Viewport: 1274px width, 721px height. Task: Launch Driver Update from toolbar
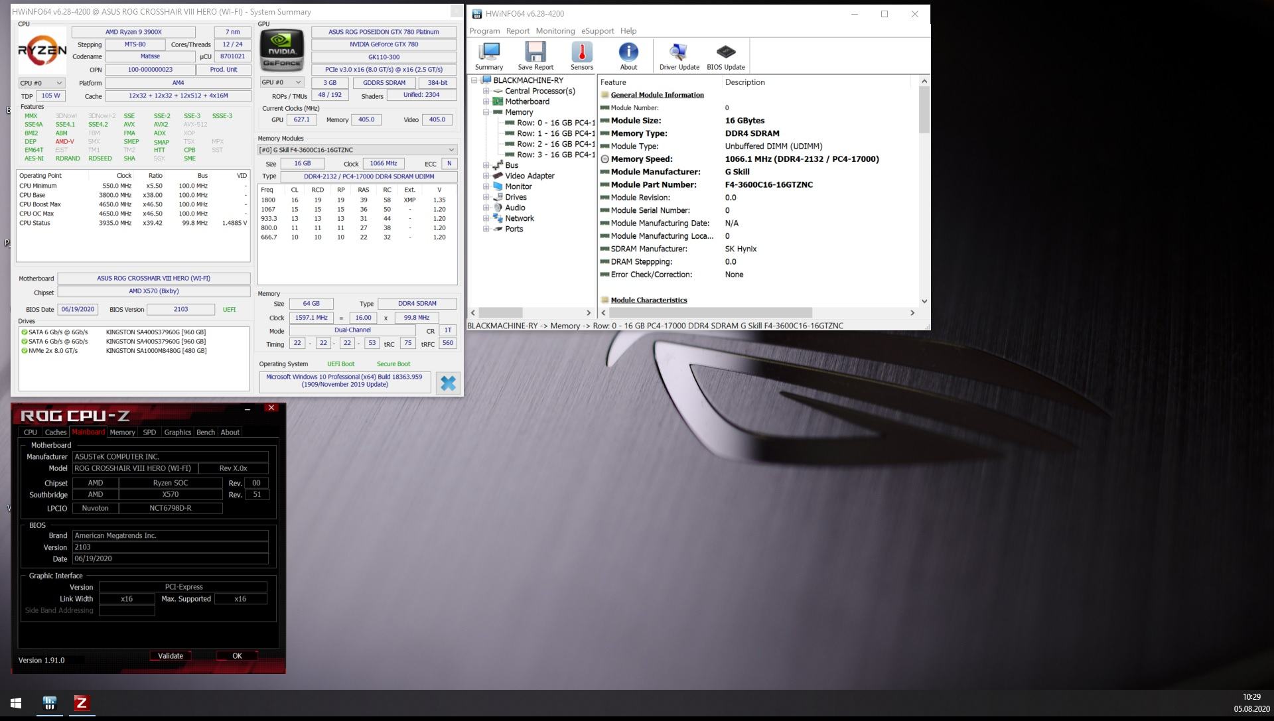[x=679, y=56]
